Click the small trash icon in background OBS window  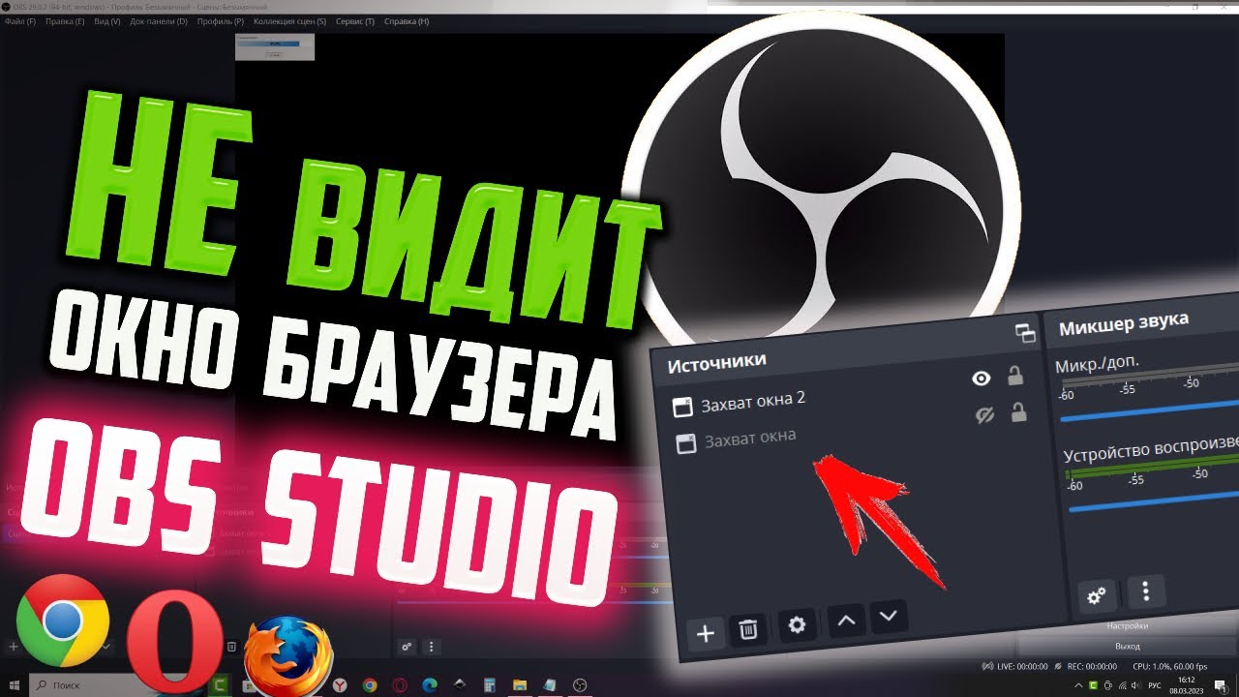[231, 647]
